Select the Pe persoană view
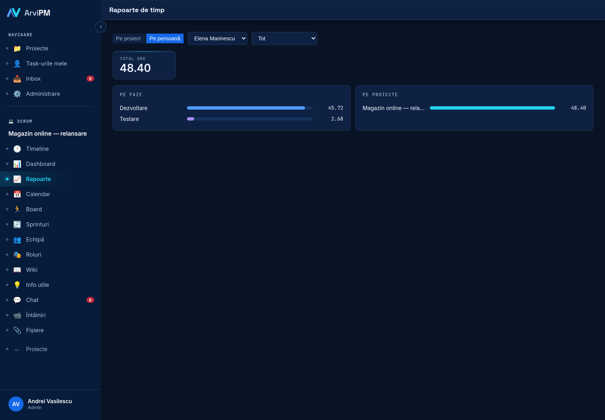605x420 pixels. tap(165, 38)
